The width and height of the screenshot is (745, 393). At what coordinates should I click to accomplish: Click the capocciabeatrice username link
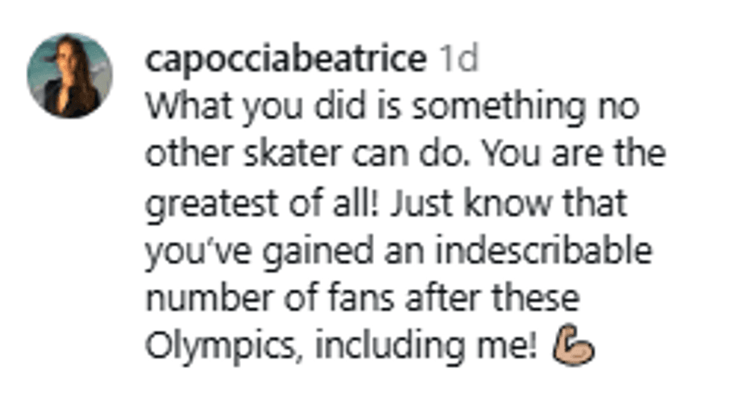[286, 61]
